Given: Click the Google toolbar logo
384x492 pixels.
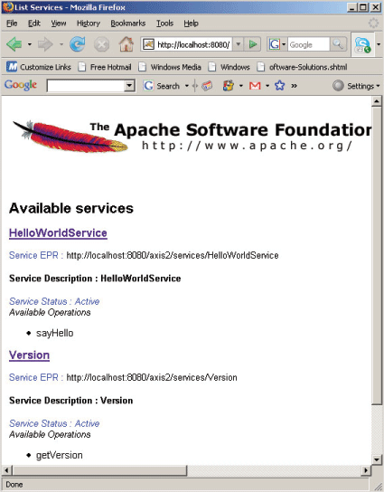Looking at the screenshot, I should (x=21, y=85).
